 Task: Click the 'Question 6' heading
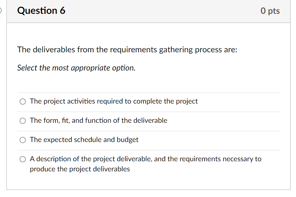[41, 10]
